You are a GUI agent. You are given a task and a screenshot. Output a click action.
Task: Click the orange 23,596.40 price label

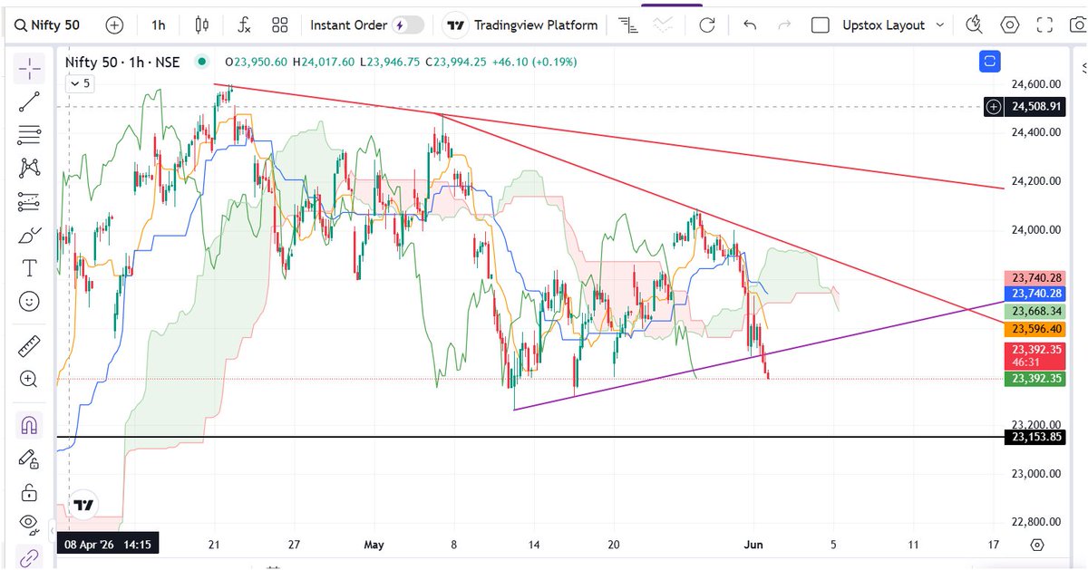tap(1036, 328)
